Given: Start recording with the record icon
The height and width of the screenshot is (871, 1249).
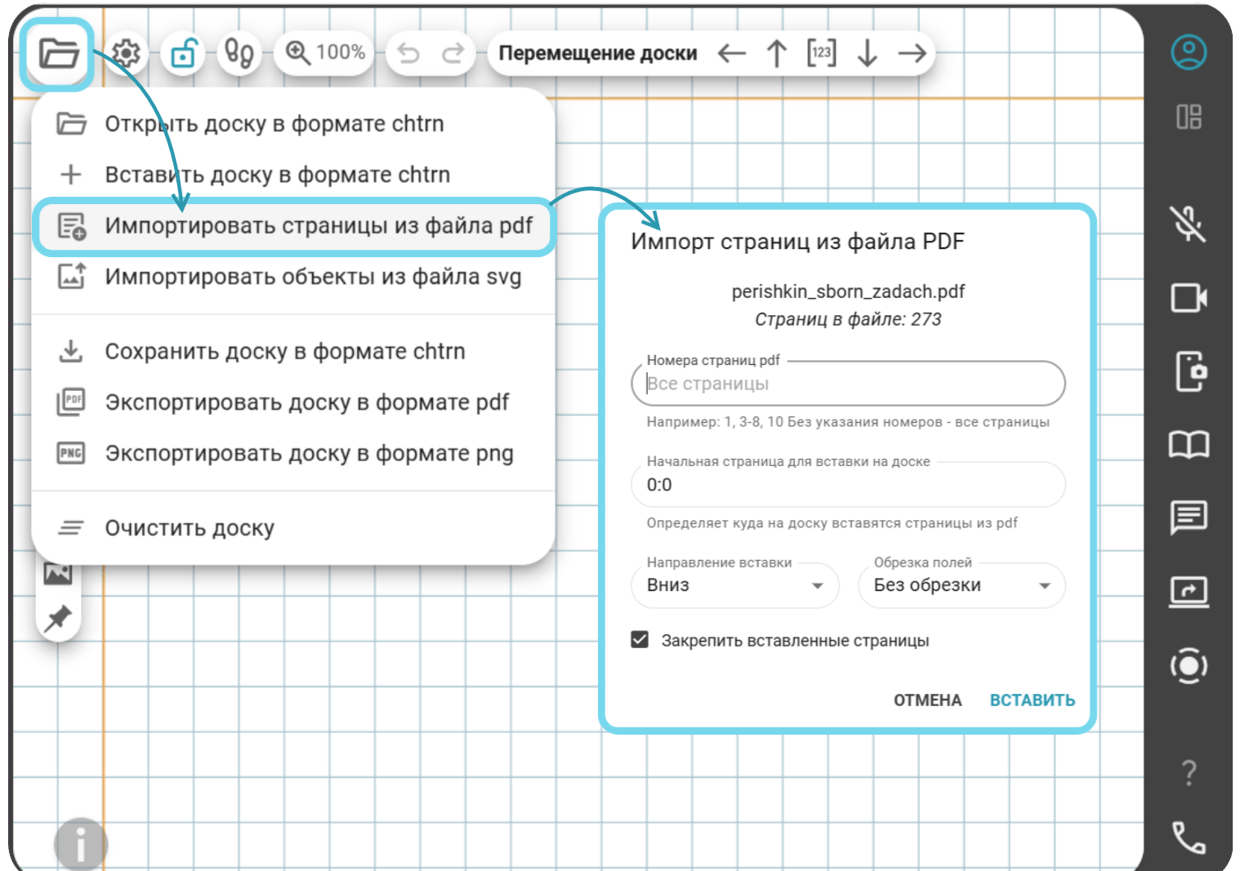Looking at the screenshot, I should coord(1189,666).
